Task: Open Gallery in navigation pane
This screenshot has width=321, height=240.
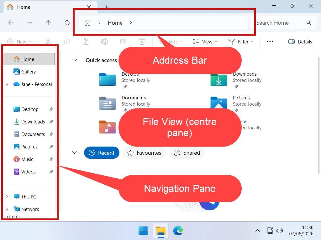Action: [x=28, y=72]
